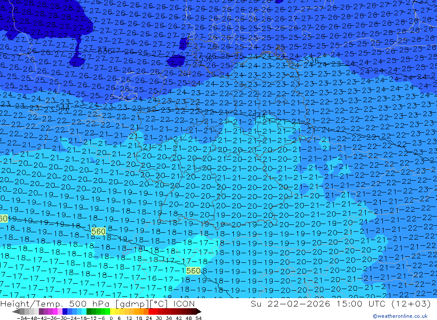Select the darkest green legend color swatch
Viewport: 437px width, 320px height.
[x=89, y=311]
